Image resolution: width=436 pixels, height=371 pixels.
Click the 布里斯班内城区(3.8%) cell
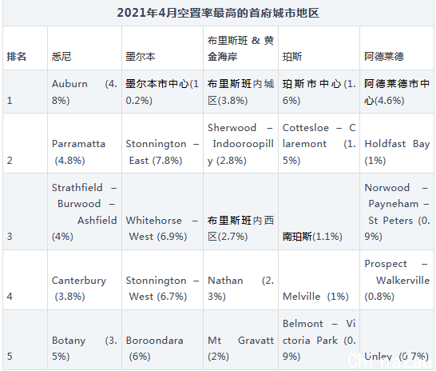pos(241,92)
